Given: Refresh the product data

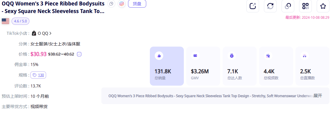Looking at the screenshot, I should [x=270, y=6].
